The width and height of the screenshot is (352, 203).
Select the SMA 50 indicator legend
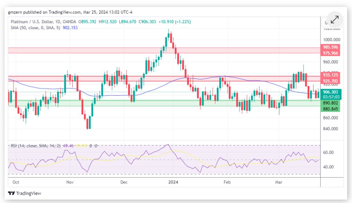(x=36, y=28)
